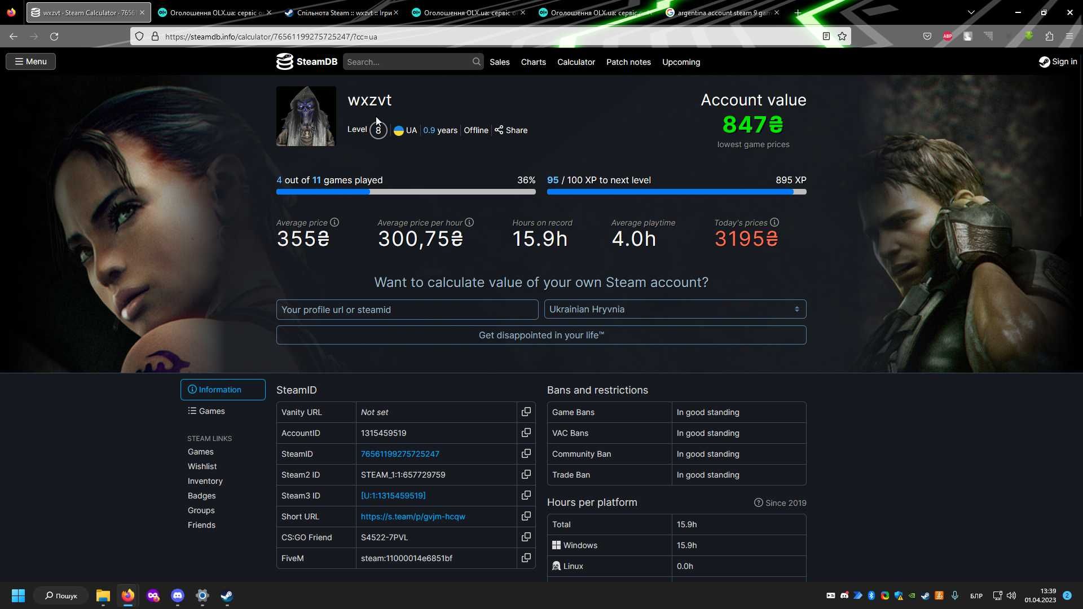Open Friends under Steam Links
The width and height of the screenshot is (1083, 609).
(202, 525)
